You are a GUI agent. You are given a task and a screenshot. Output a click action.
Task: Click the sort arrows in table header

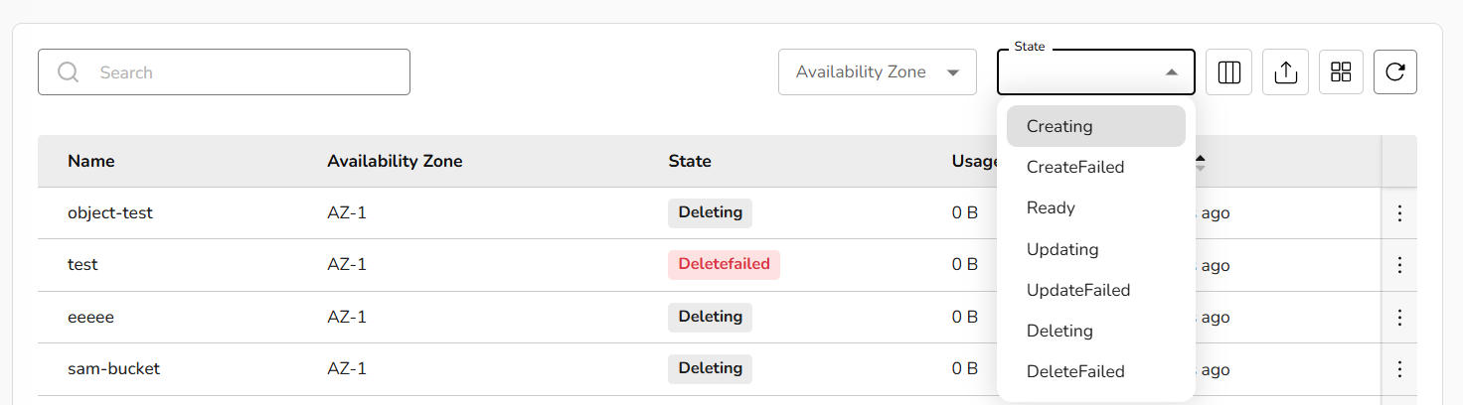point(1201,162)
